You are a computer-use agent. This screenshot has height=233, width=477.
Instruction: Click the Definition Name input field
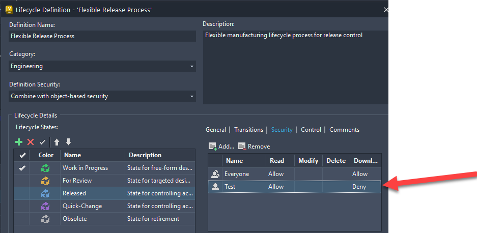(102, 36)
